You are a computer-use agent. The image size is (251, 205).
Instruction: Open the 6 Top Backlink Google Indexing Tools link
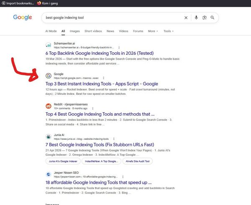[x=100, y=53]
